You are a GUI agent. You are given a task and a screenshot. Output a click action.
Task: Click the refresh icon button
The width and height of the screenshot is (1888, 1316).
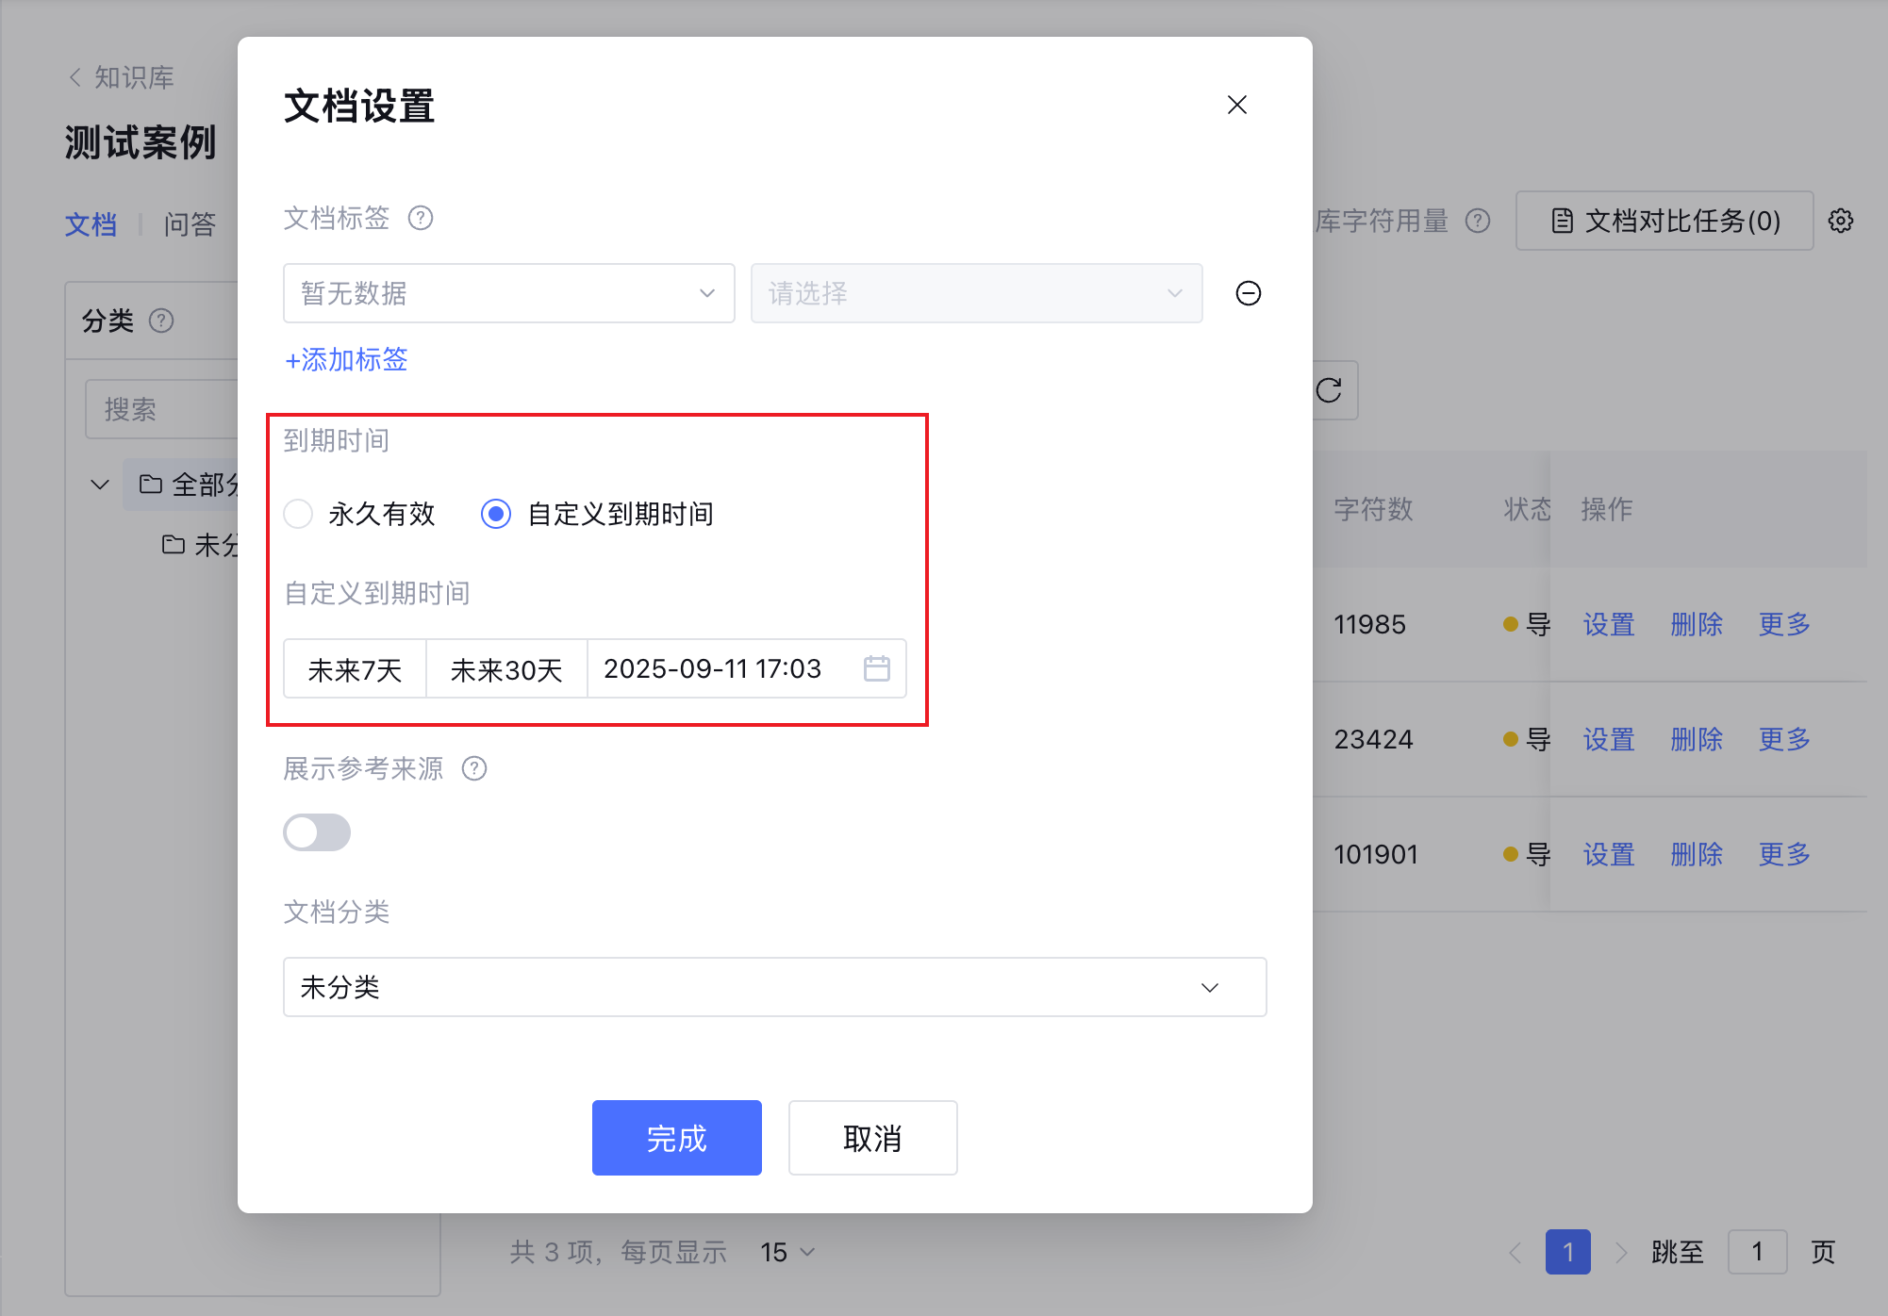(x=1329, y=390)
